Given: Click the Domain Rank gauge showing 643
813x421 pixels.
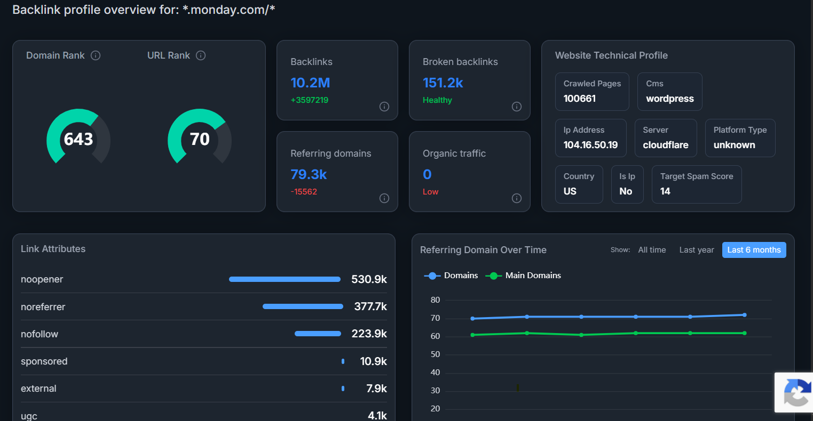Looking at the screenshot, I should [x=78, y=137].
